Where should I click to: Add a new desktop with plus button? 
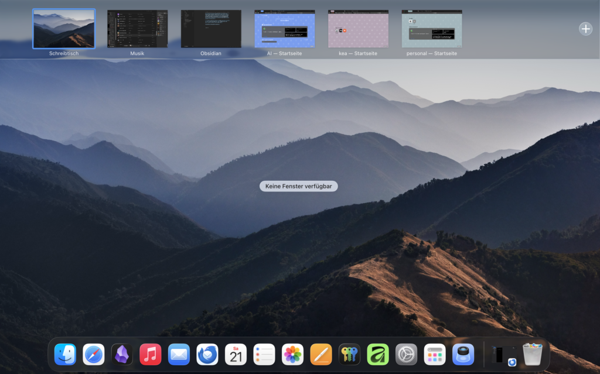pos(585,29)
